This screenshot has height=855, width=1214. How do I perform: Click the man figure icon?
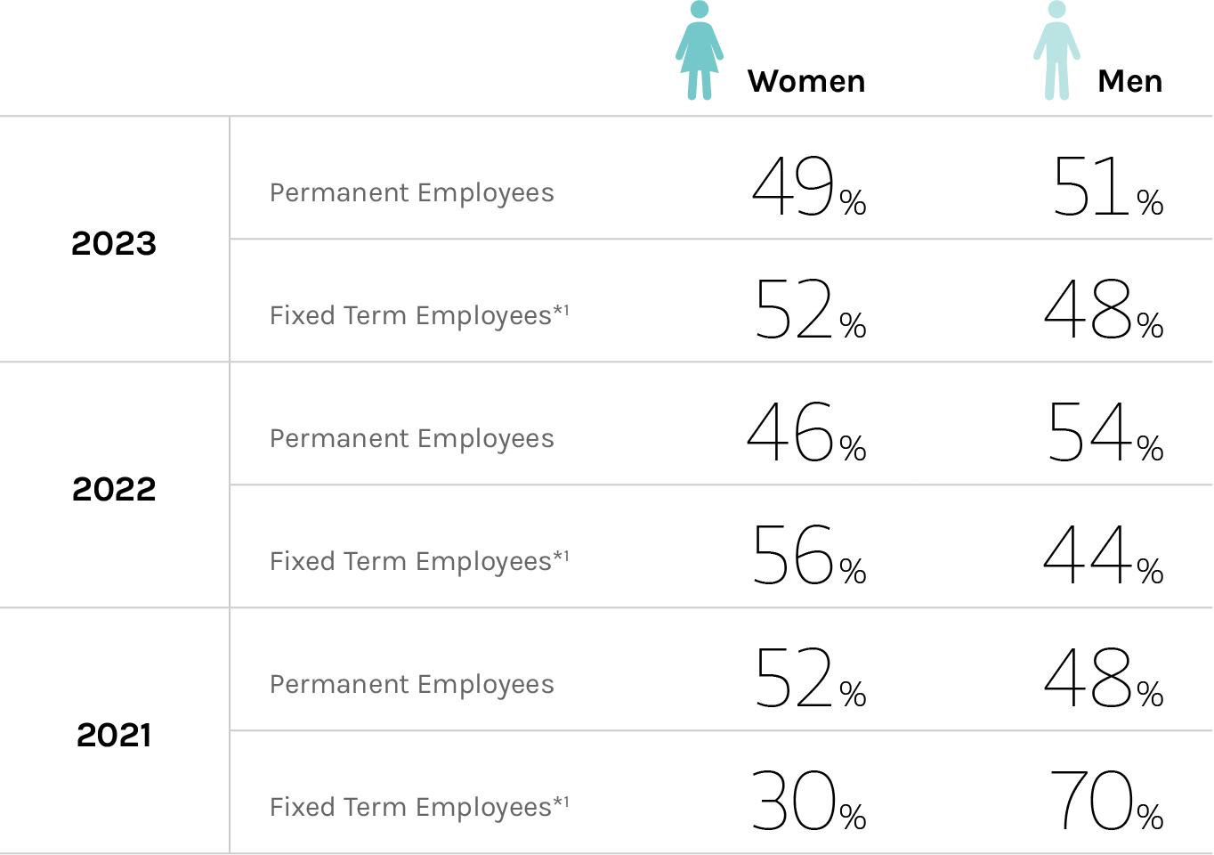click(1056, 51)
